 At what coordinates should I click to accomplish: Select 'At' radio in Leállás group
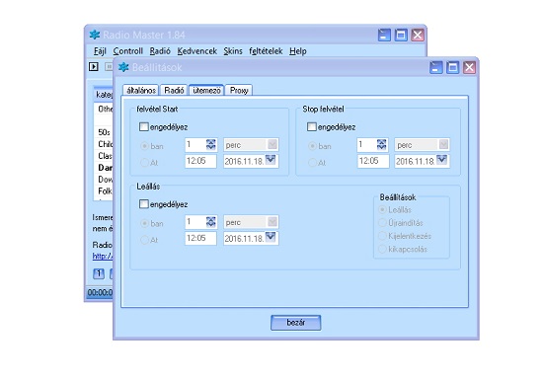coord(144,240)
